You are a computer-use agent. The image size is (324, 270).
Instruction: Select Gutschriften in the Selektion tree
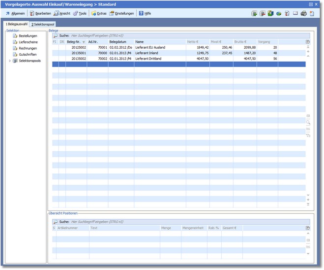tap(28, 55)
